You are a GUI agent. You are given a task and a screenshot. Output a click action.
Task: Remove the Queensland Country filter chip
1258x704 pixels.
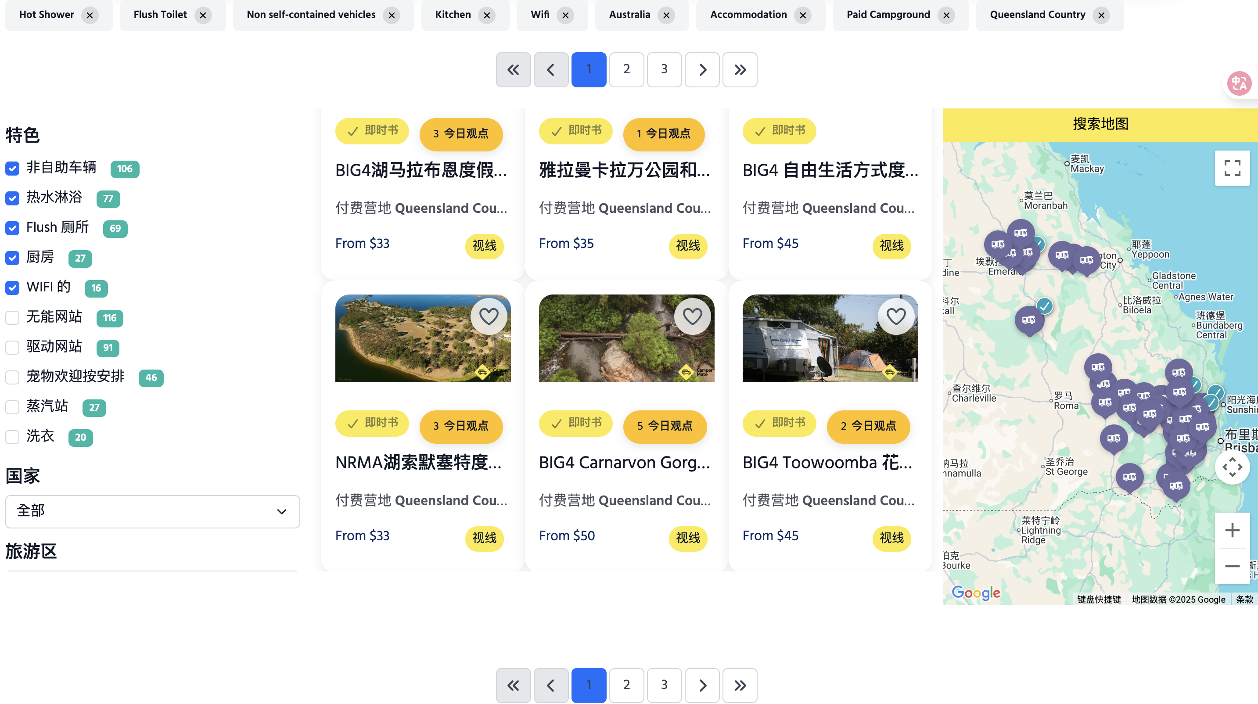(1101, 15)
